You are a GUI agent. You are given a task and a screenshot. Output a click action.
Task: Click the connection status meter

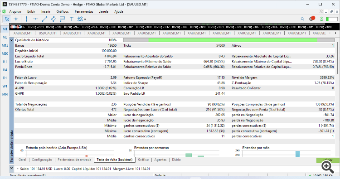click(332, 19)
